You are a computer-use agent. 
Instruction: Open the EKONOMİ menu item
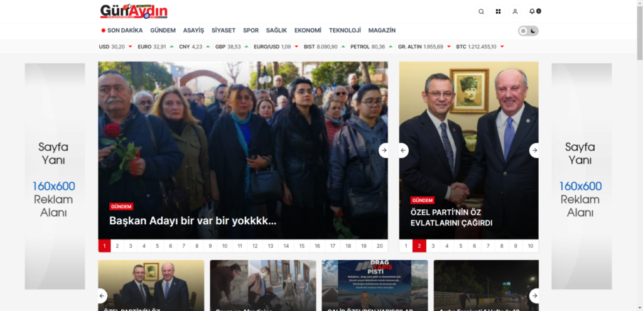tap(308, 30)
